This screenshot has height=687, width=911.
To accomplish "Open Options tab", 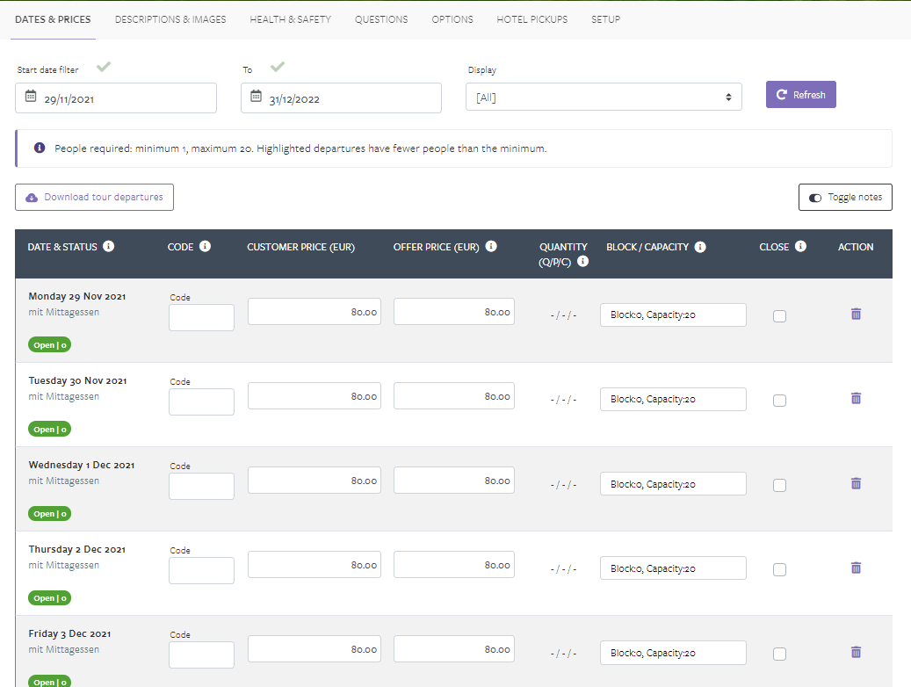I will point(452,19).
